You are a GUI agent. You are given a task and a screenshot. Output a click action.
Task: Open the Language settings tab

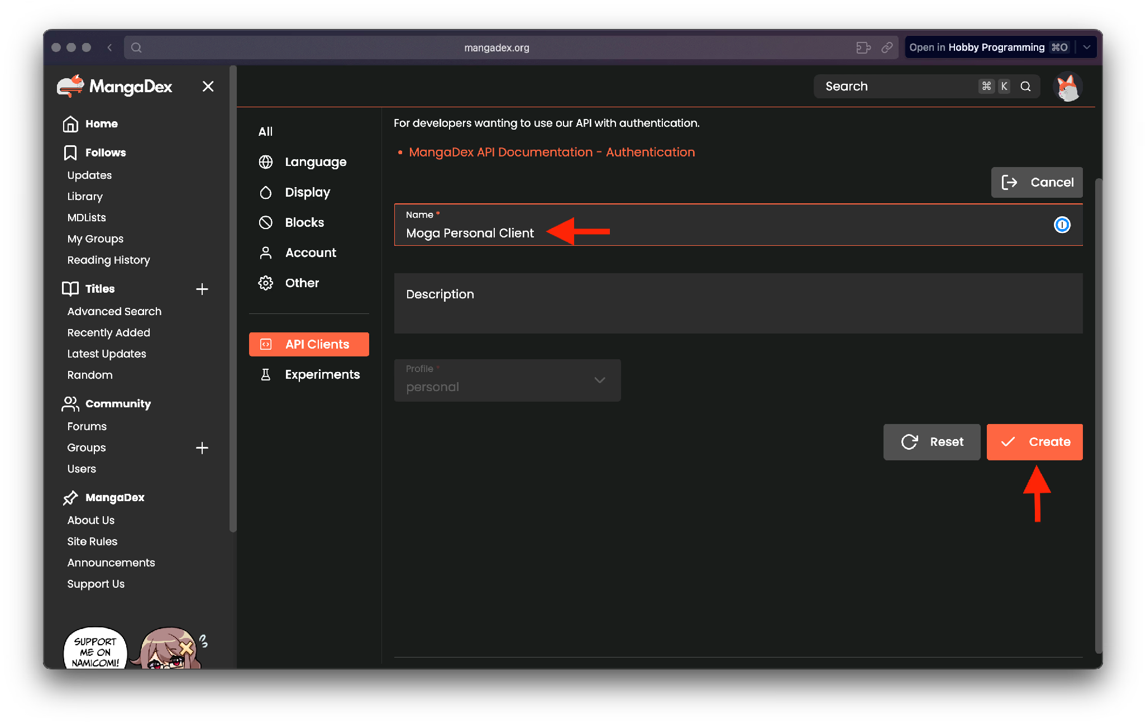(315, 162)
